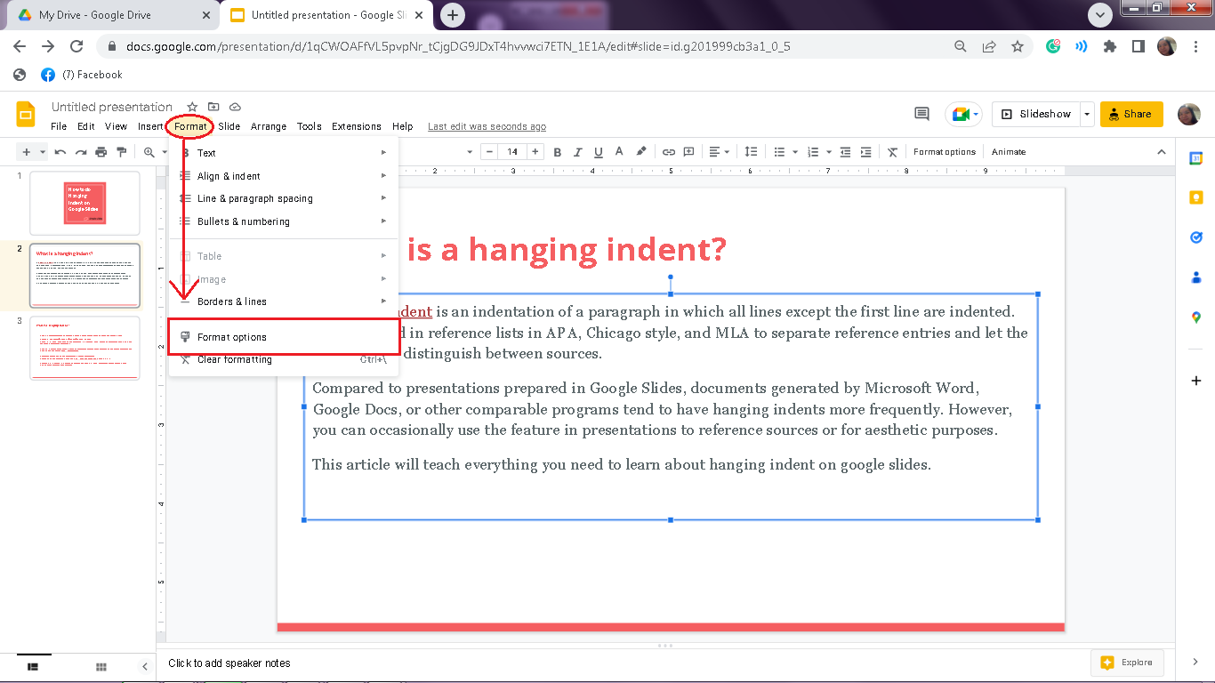Click the Zoom magnifier tool
This screenshot has width=1215, height=683.
149,152
